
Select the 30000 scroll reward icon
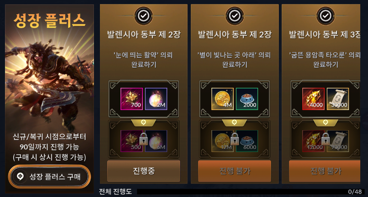coord(338,99)
